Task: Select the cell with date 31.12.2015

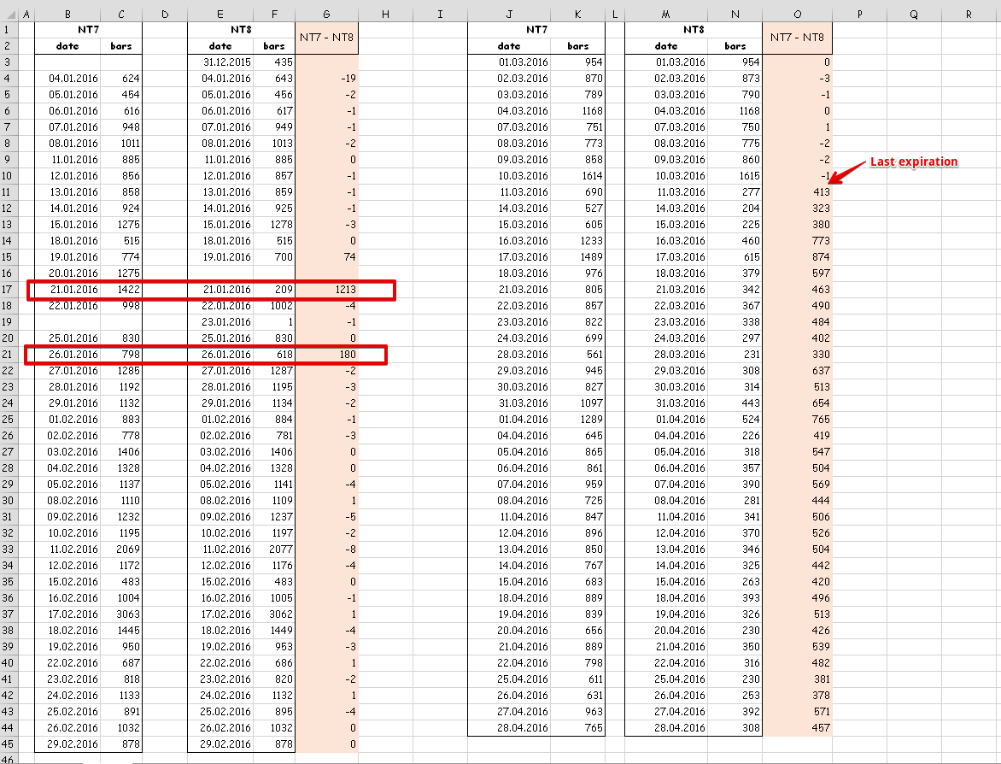Action: tap(220, 62)
